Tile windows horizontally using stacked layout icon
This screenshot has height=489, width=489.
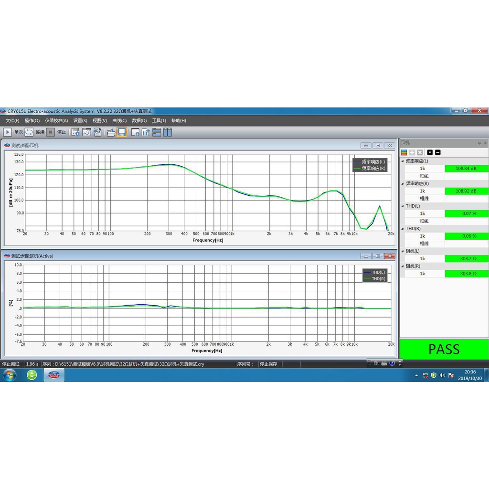[157, 132]
